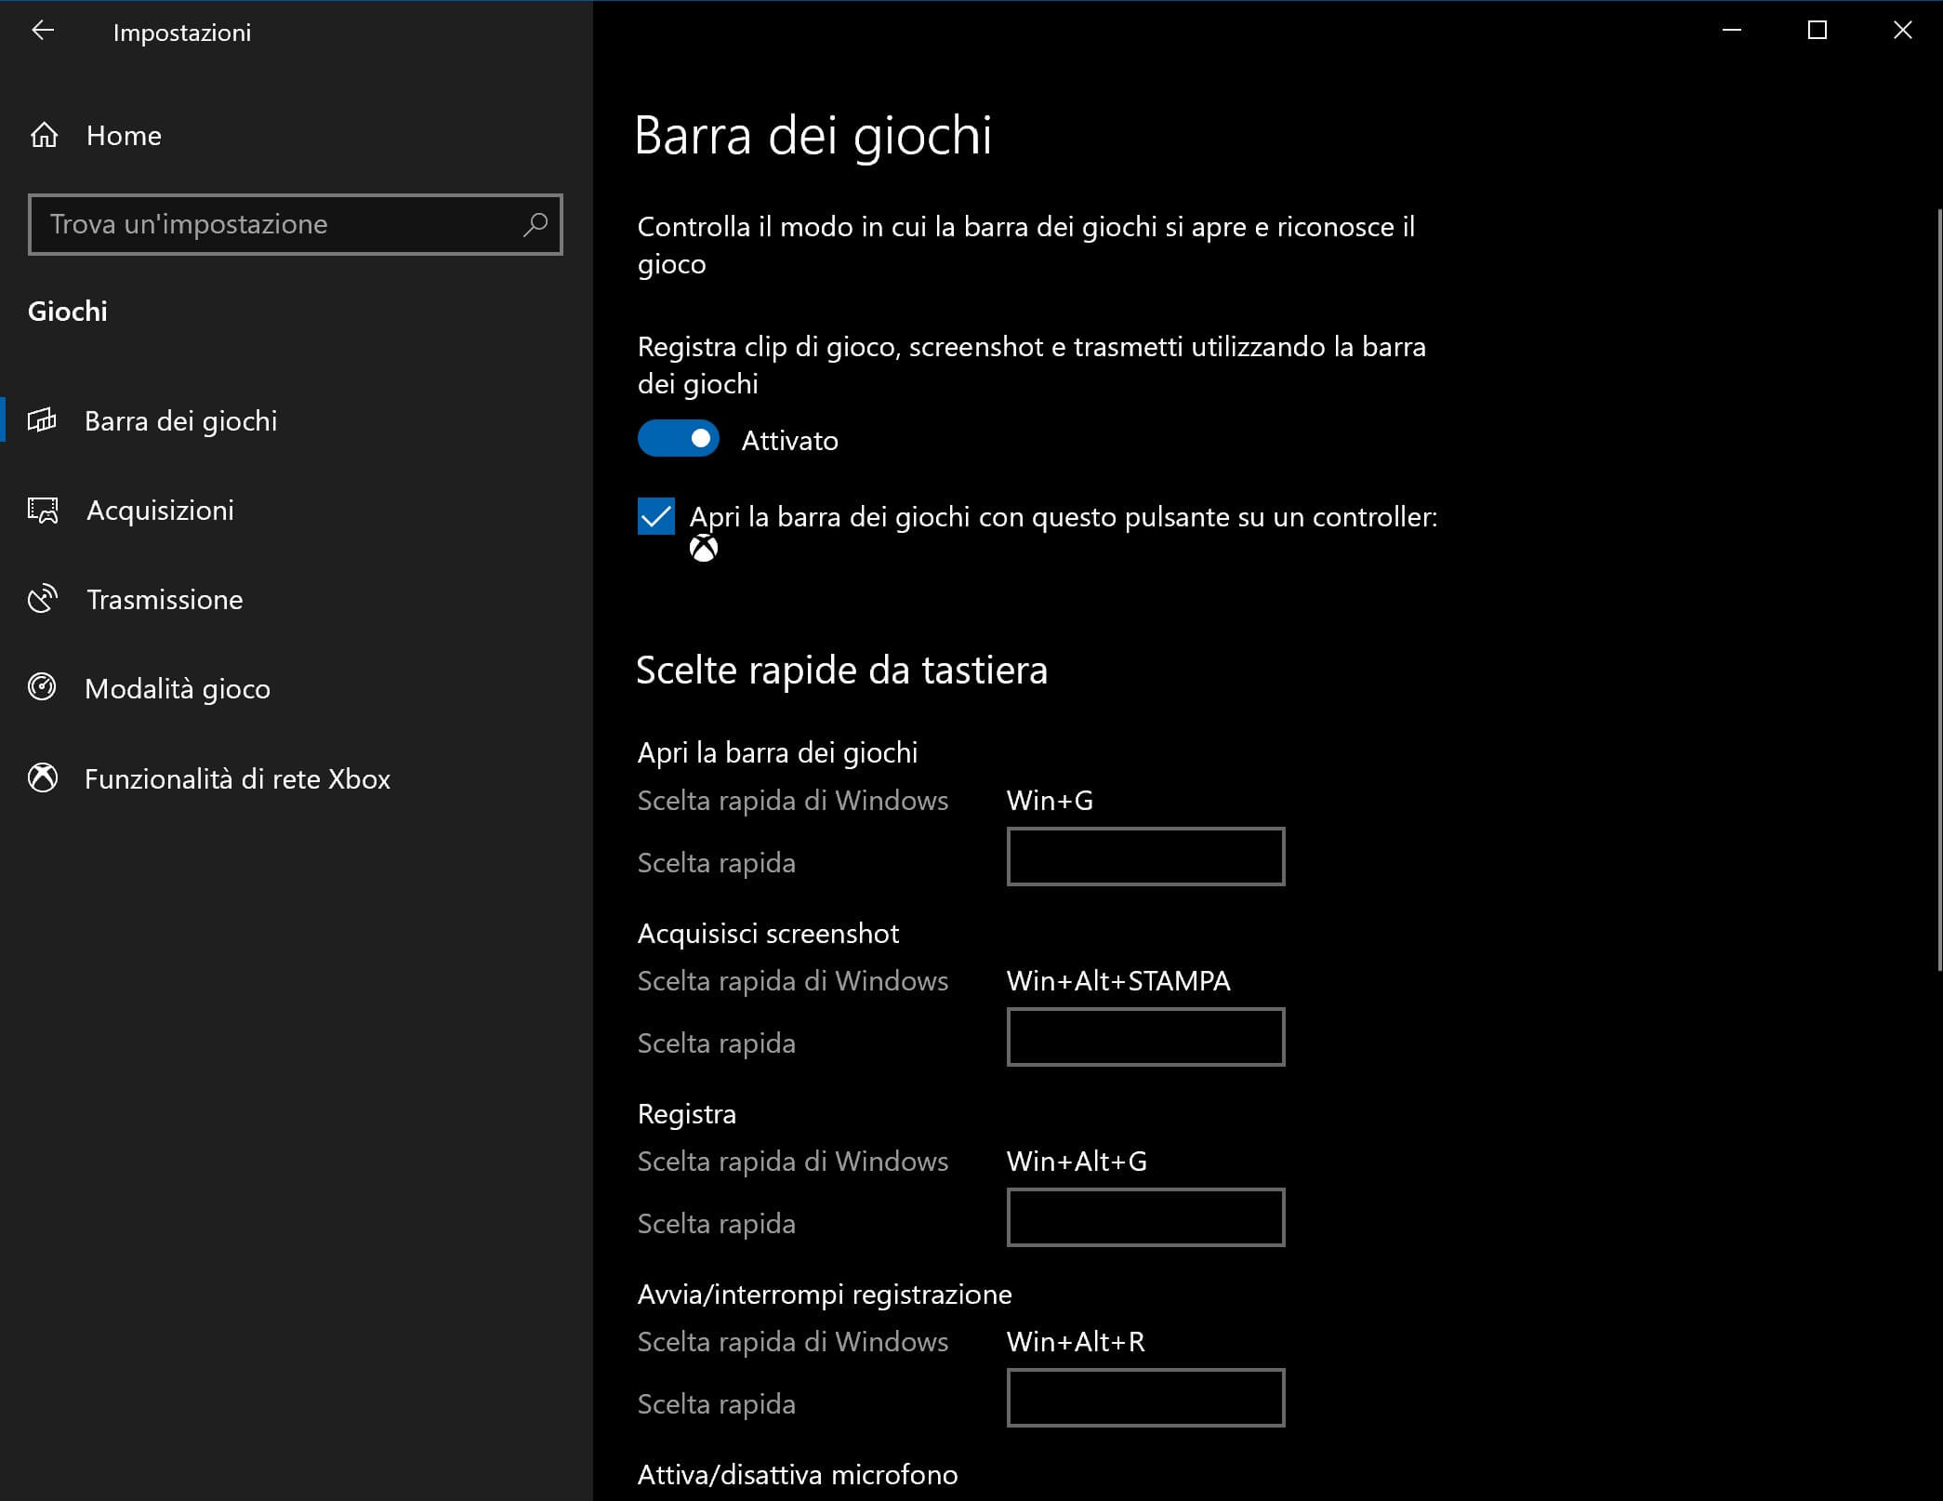The image size is (1943, 1501).
Task: Click the Home house icon
Action: pos(44,136)
